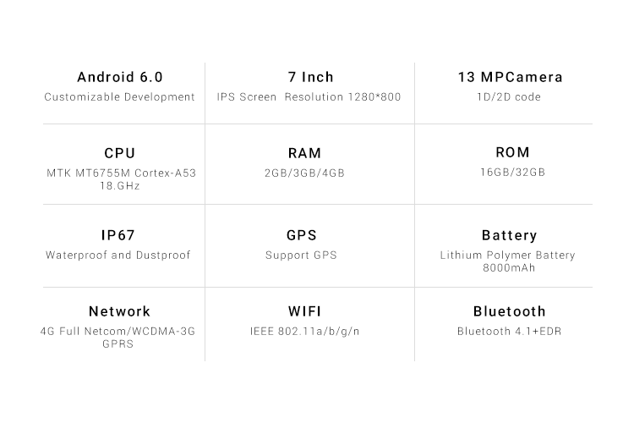This screenshot has height=423, width=634.
Task: Click the Battery heading
Action: click(x=510, y=235)
